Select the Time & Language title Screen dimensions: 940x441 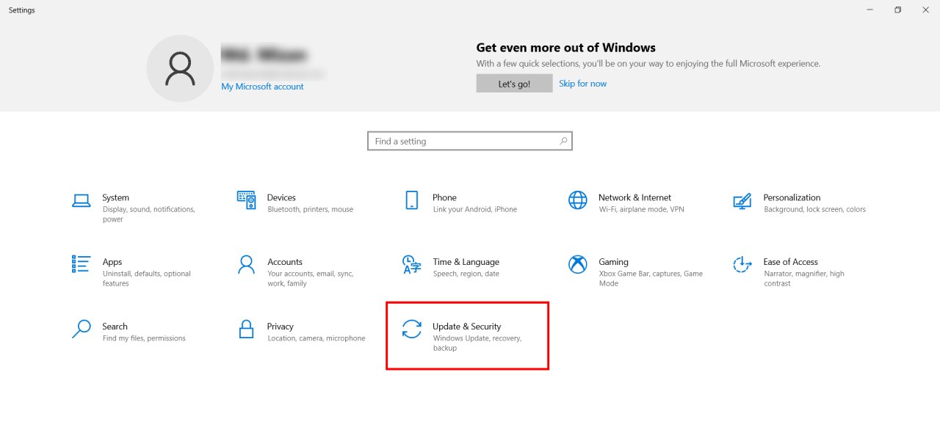(466, 262)
